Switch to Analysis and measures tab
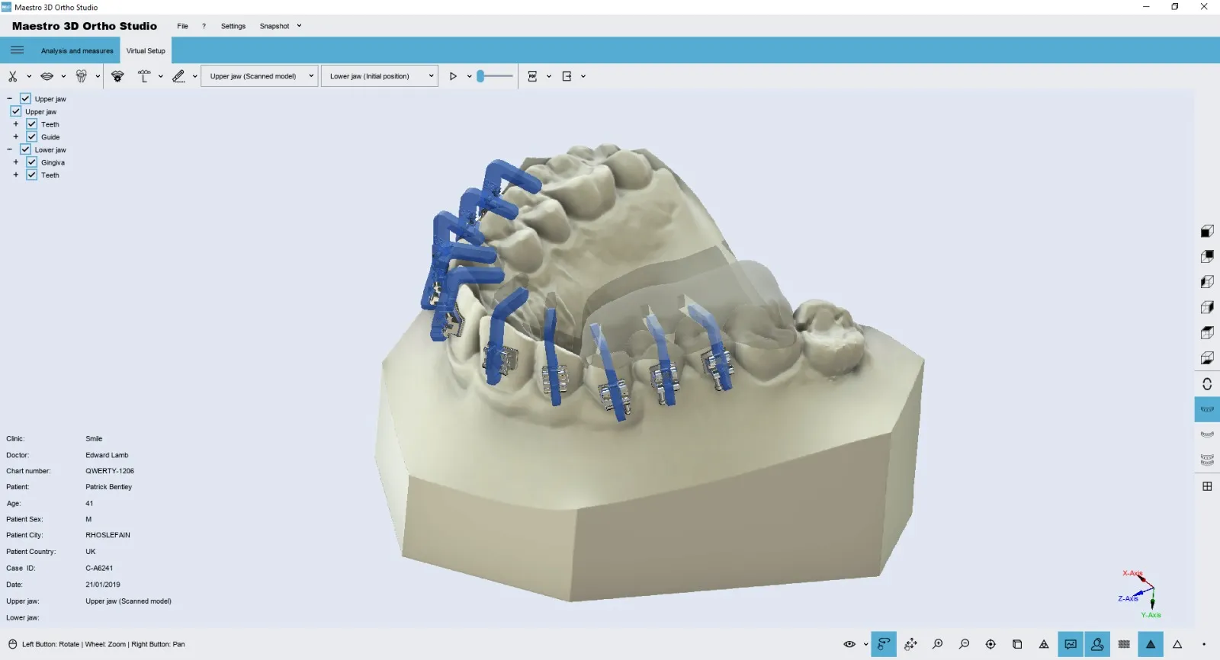 coord(77,51)
